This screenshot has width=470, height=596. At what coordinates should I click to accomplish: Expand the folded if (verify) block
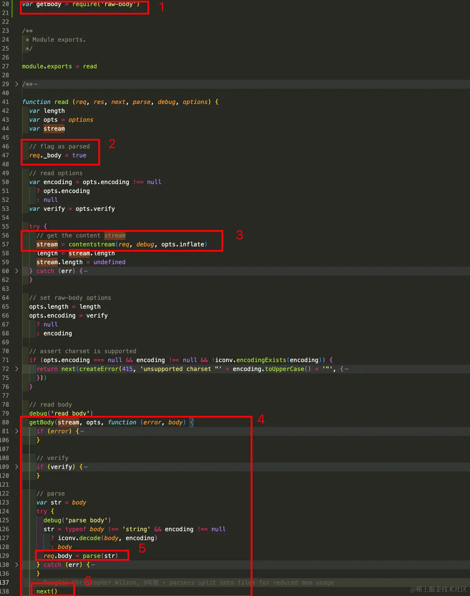[16, 467]
